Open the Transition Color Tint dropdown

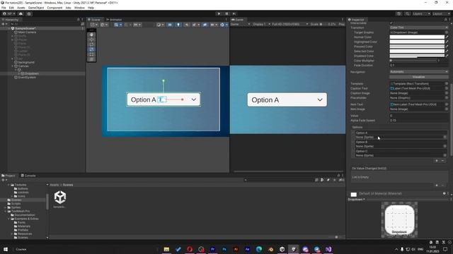(418, 28)
